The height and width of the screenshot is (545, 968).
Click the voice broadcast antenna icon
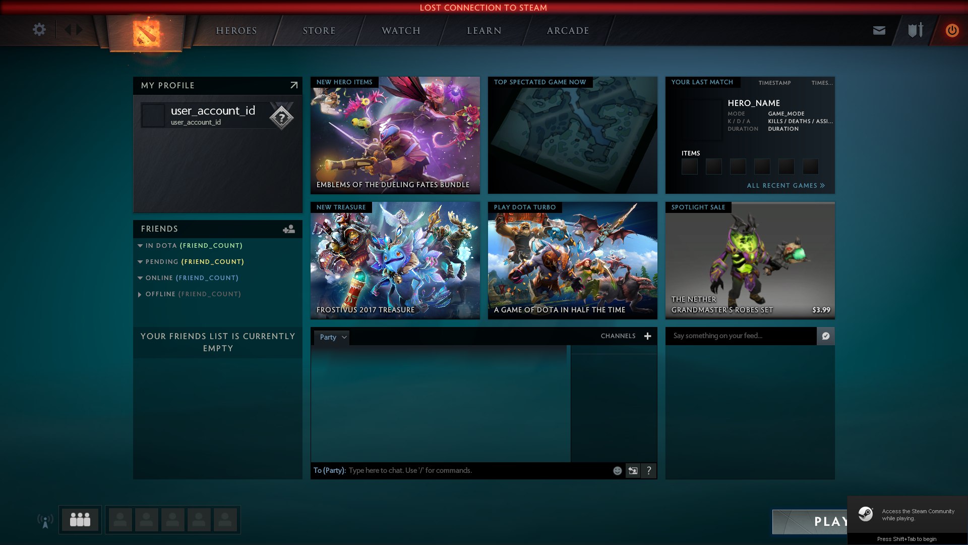[x=45, y=520]
